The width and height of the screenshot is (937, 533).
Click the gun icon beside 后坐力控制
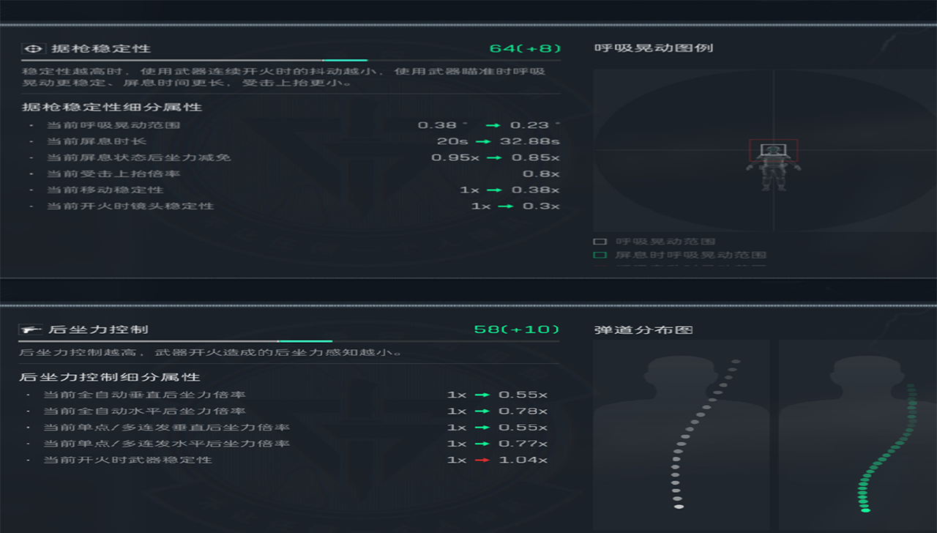click(x=29, y=330)
